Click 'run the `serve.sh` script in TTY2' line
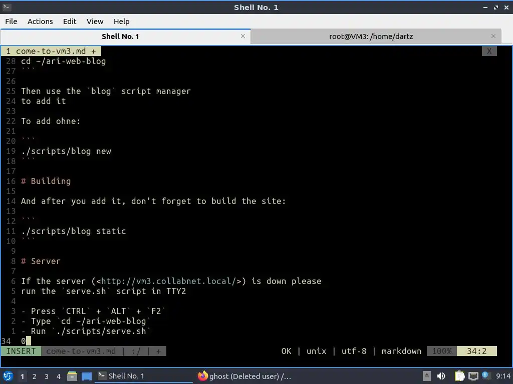Image resolution: width=513 pixels, height=384 pixels. (103, 291)
